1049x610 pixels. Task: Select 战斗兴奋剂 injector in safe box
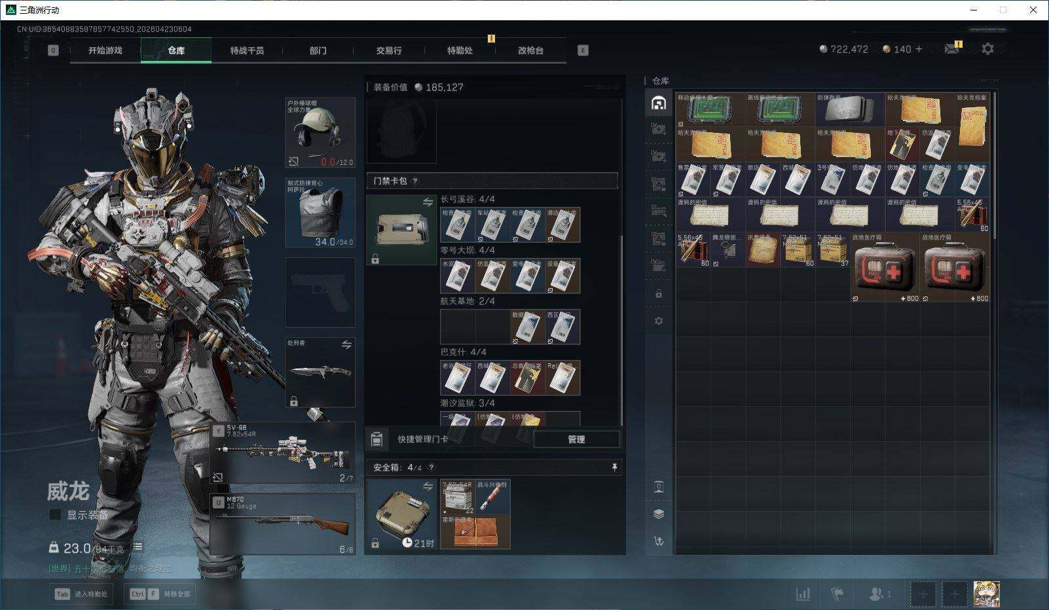pyautogui.click(x=492, y=497)
